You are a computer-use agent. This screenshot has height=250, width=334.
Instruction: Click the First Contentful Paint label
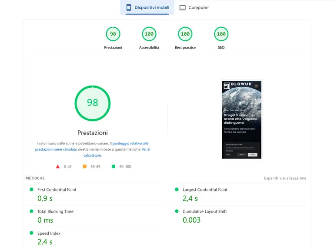tap(57, 190)
